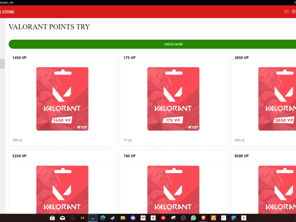Open Discord from the taskbar
296x222 pixels.
click(133, 218)
